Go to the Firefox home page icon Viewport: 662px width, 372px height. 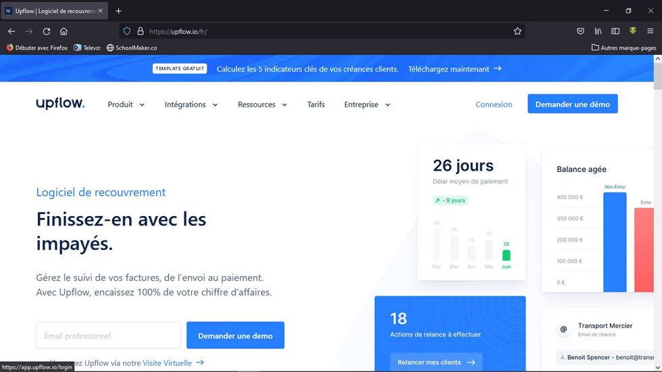pos(63,32)
